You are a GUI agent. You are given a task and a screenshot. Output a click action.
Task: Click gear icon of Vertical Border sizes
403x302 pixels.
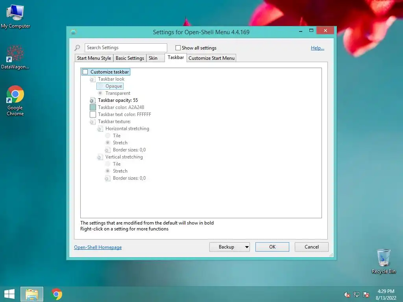point(107,178)
